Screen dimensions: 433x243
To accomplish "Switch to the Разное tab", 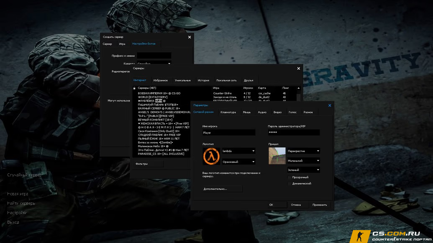I will point(308,112).
